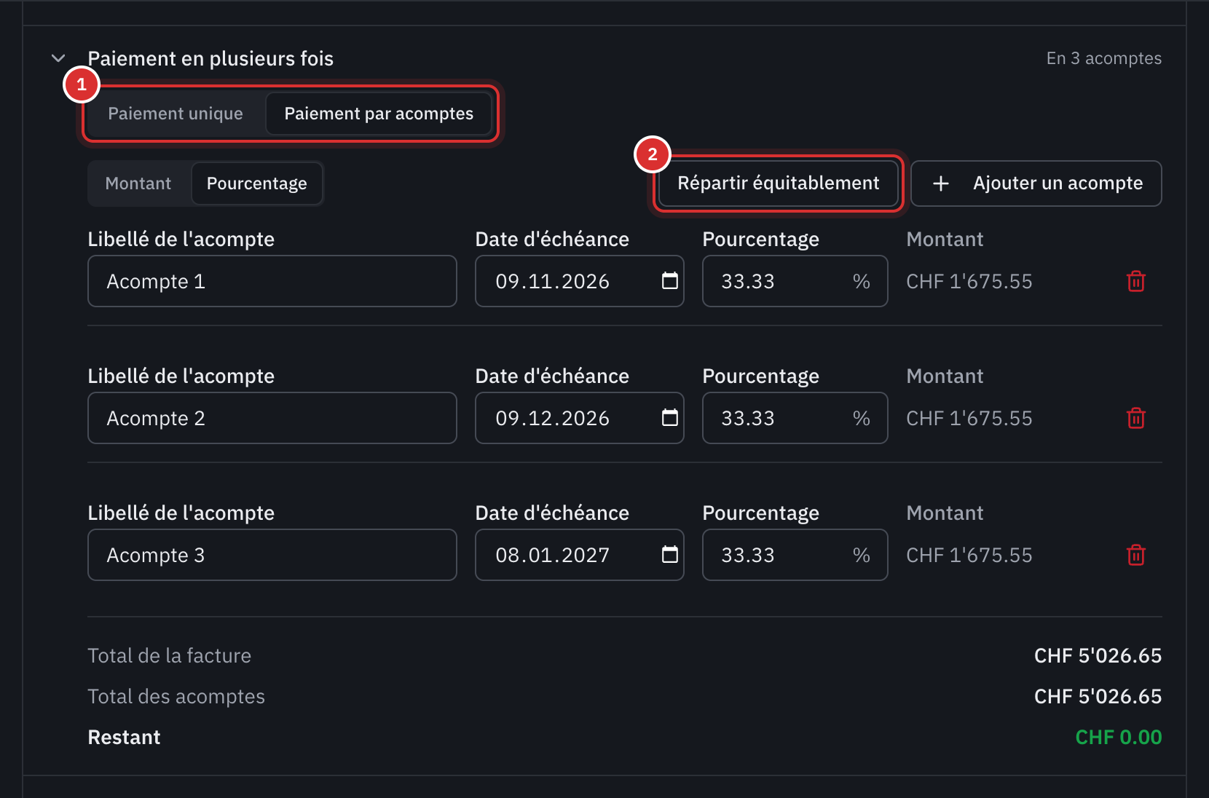Click Acompte 2 percentage field 33.33

[x=795, y=418]
